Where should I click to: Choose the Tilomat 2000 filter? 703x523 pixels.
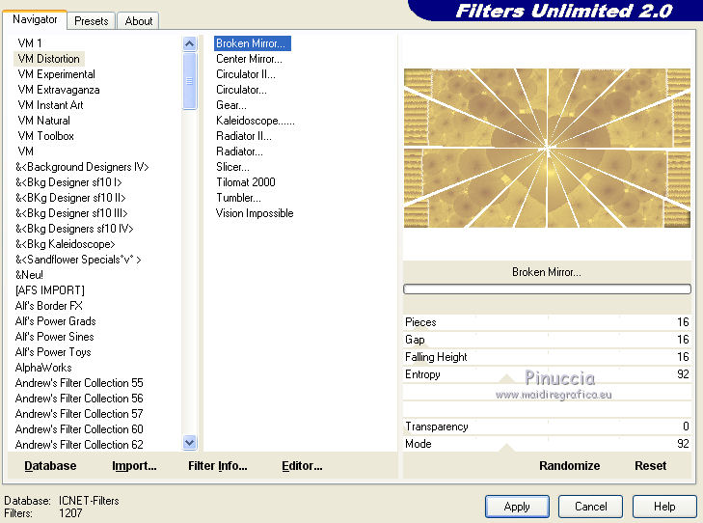[246, 182]
